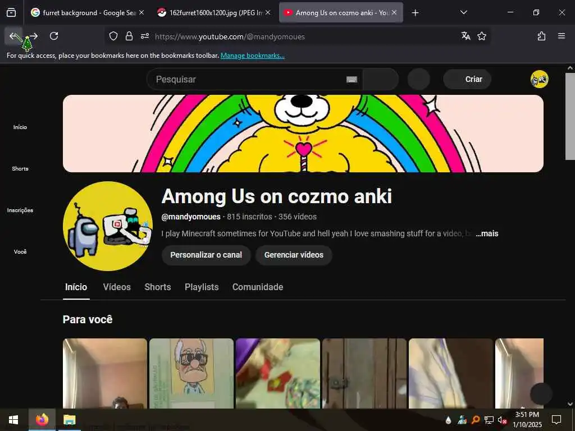The image size is (575, 431).
Task: Open the channel profile picture
Action: [108, 226]
